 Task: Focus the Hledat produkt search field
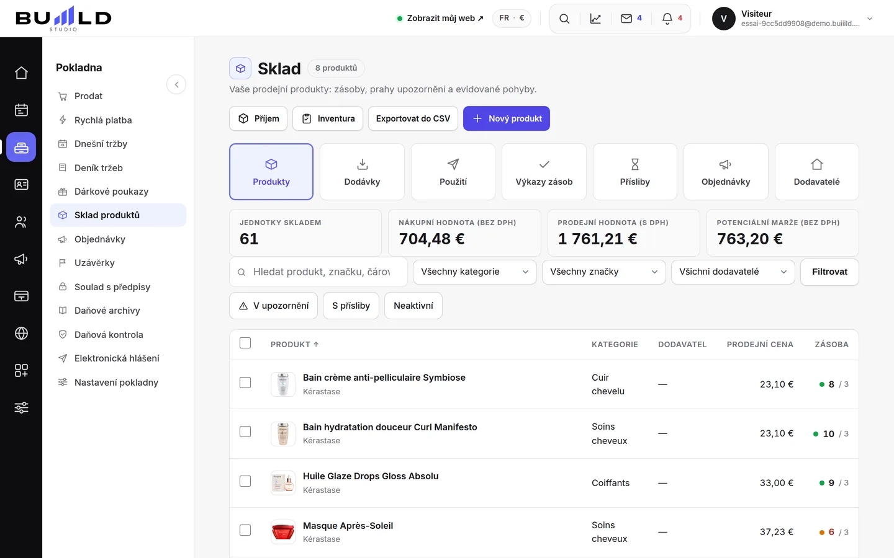tap(318, 272)
